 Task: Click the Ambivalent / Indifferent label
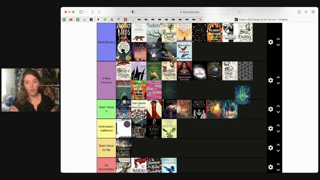tap(106, 128)
